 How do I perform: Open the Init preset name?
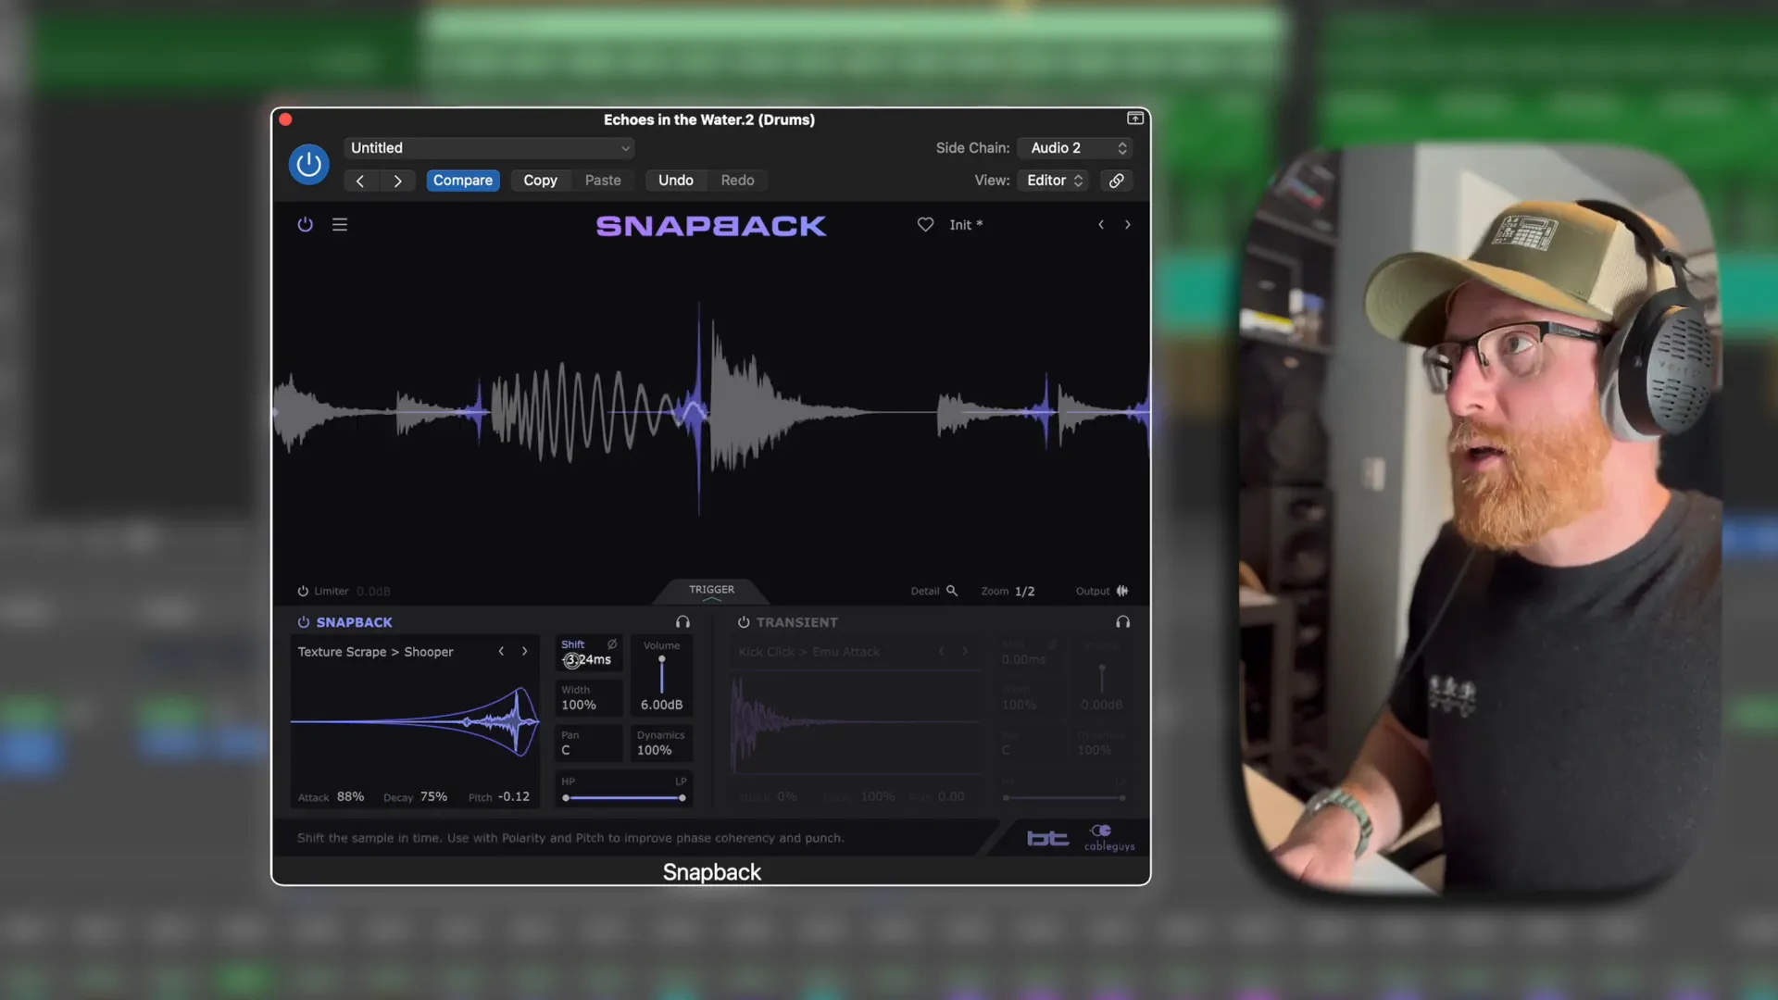coord(966,225)
